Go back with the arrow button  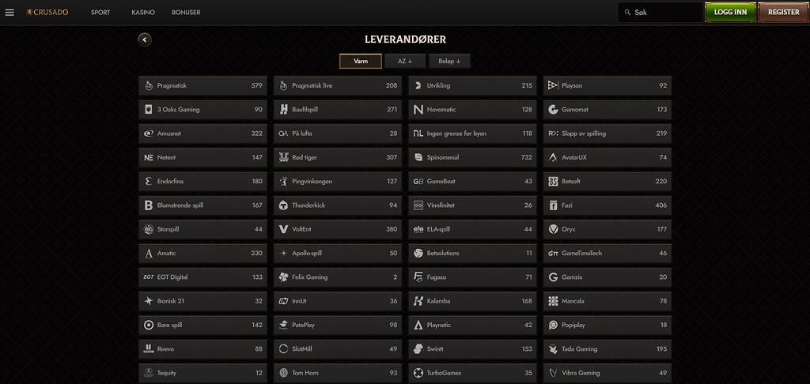[x=145, y=40]
